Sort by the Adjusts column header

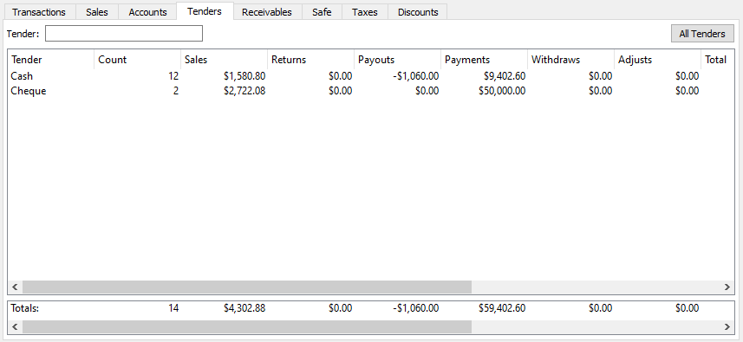point(657,60)
